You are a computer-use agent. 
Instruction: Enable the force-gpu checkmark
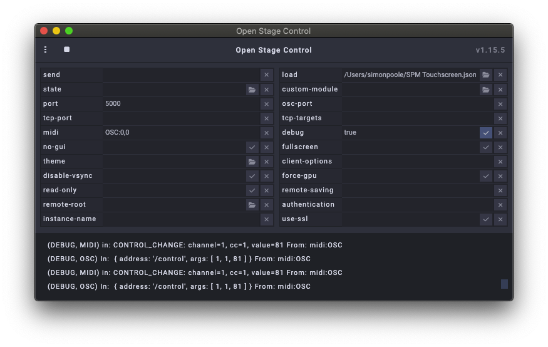tap(486, 176)
